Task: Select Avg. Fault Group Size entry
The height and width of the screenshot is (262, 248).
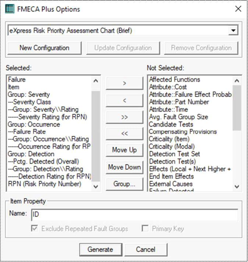Action: (179, 117)
